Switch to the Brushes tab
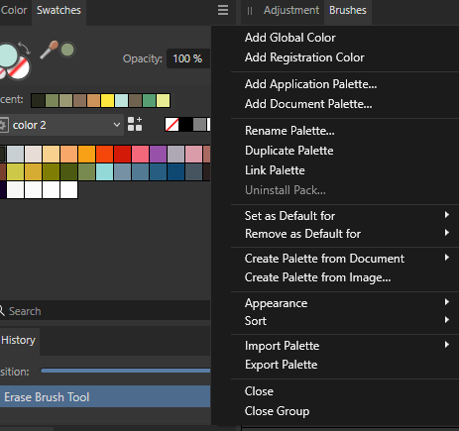459x431 pixels. 348,10
